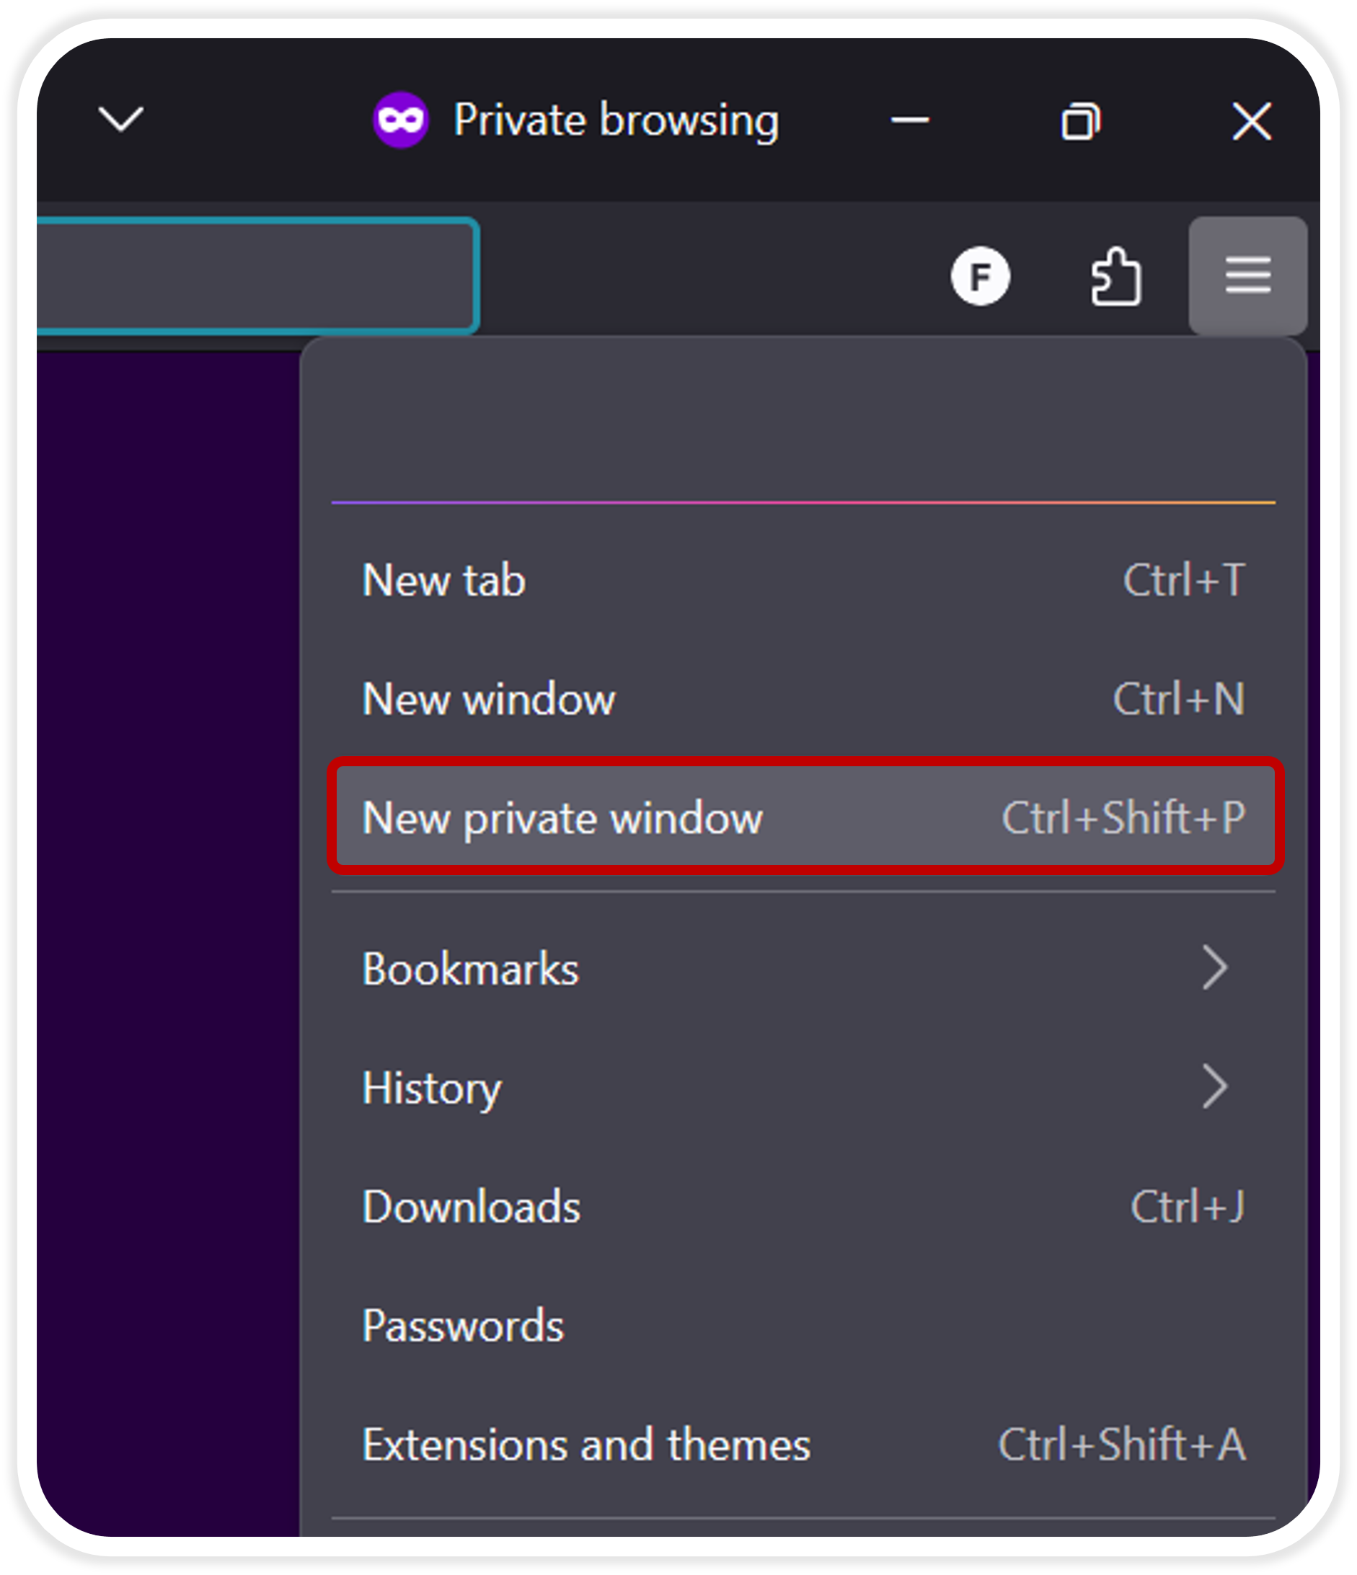Viewport: 1357px width, 1575px height.
Task: Expand the History submenu arrow
Action: click(x=1214, y=1087)
